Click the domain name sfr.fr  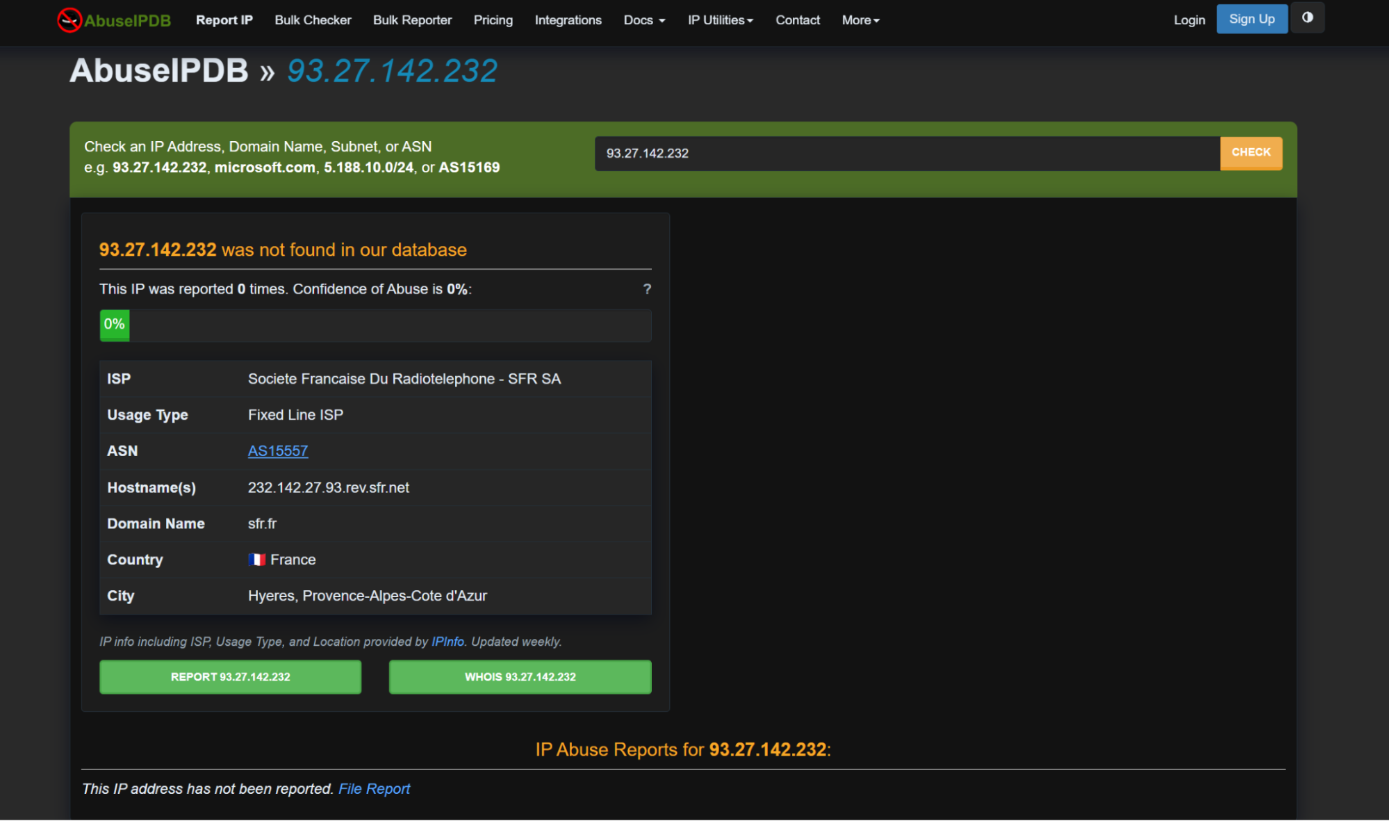point(262,524)
